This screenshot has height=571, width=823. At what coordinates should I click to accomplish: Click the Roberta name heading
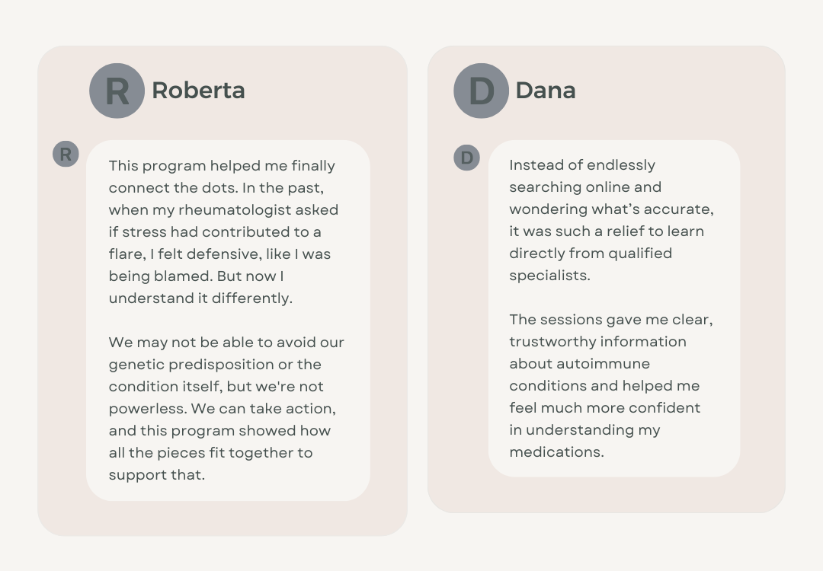(x=198, y=90)
